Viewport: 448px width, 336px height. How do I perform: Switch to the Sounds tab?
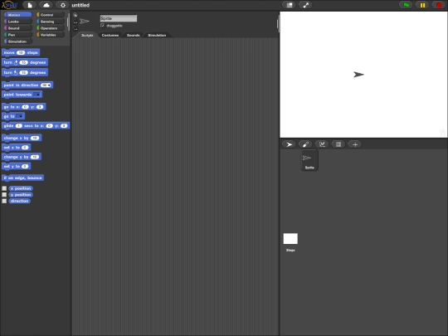pyautogui.click(x=133, y=35)
